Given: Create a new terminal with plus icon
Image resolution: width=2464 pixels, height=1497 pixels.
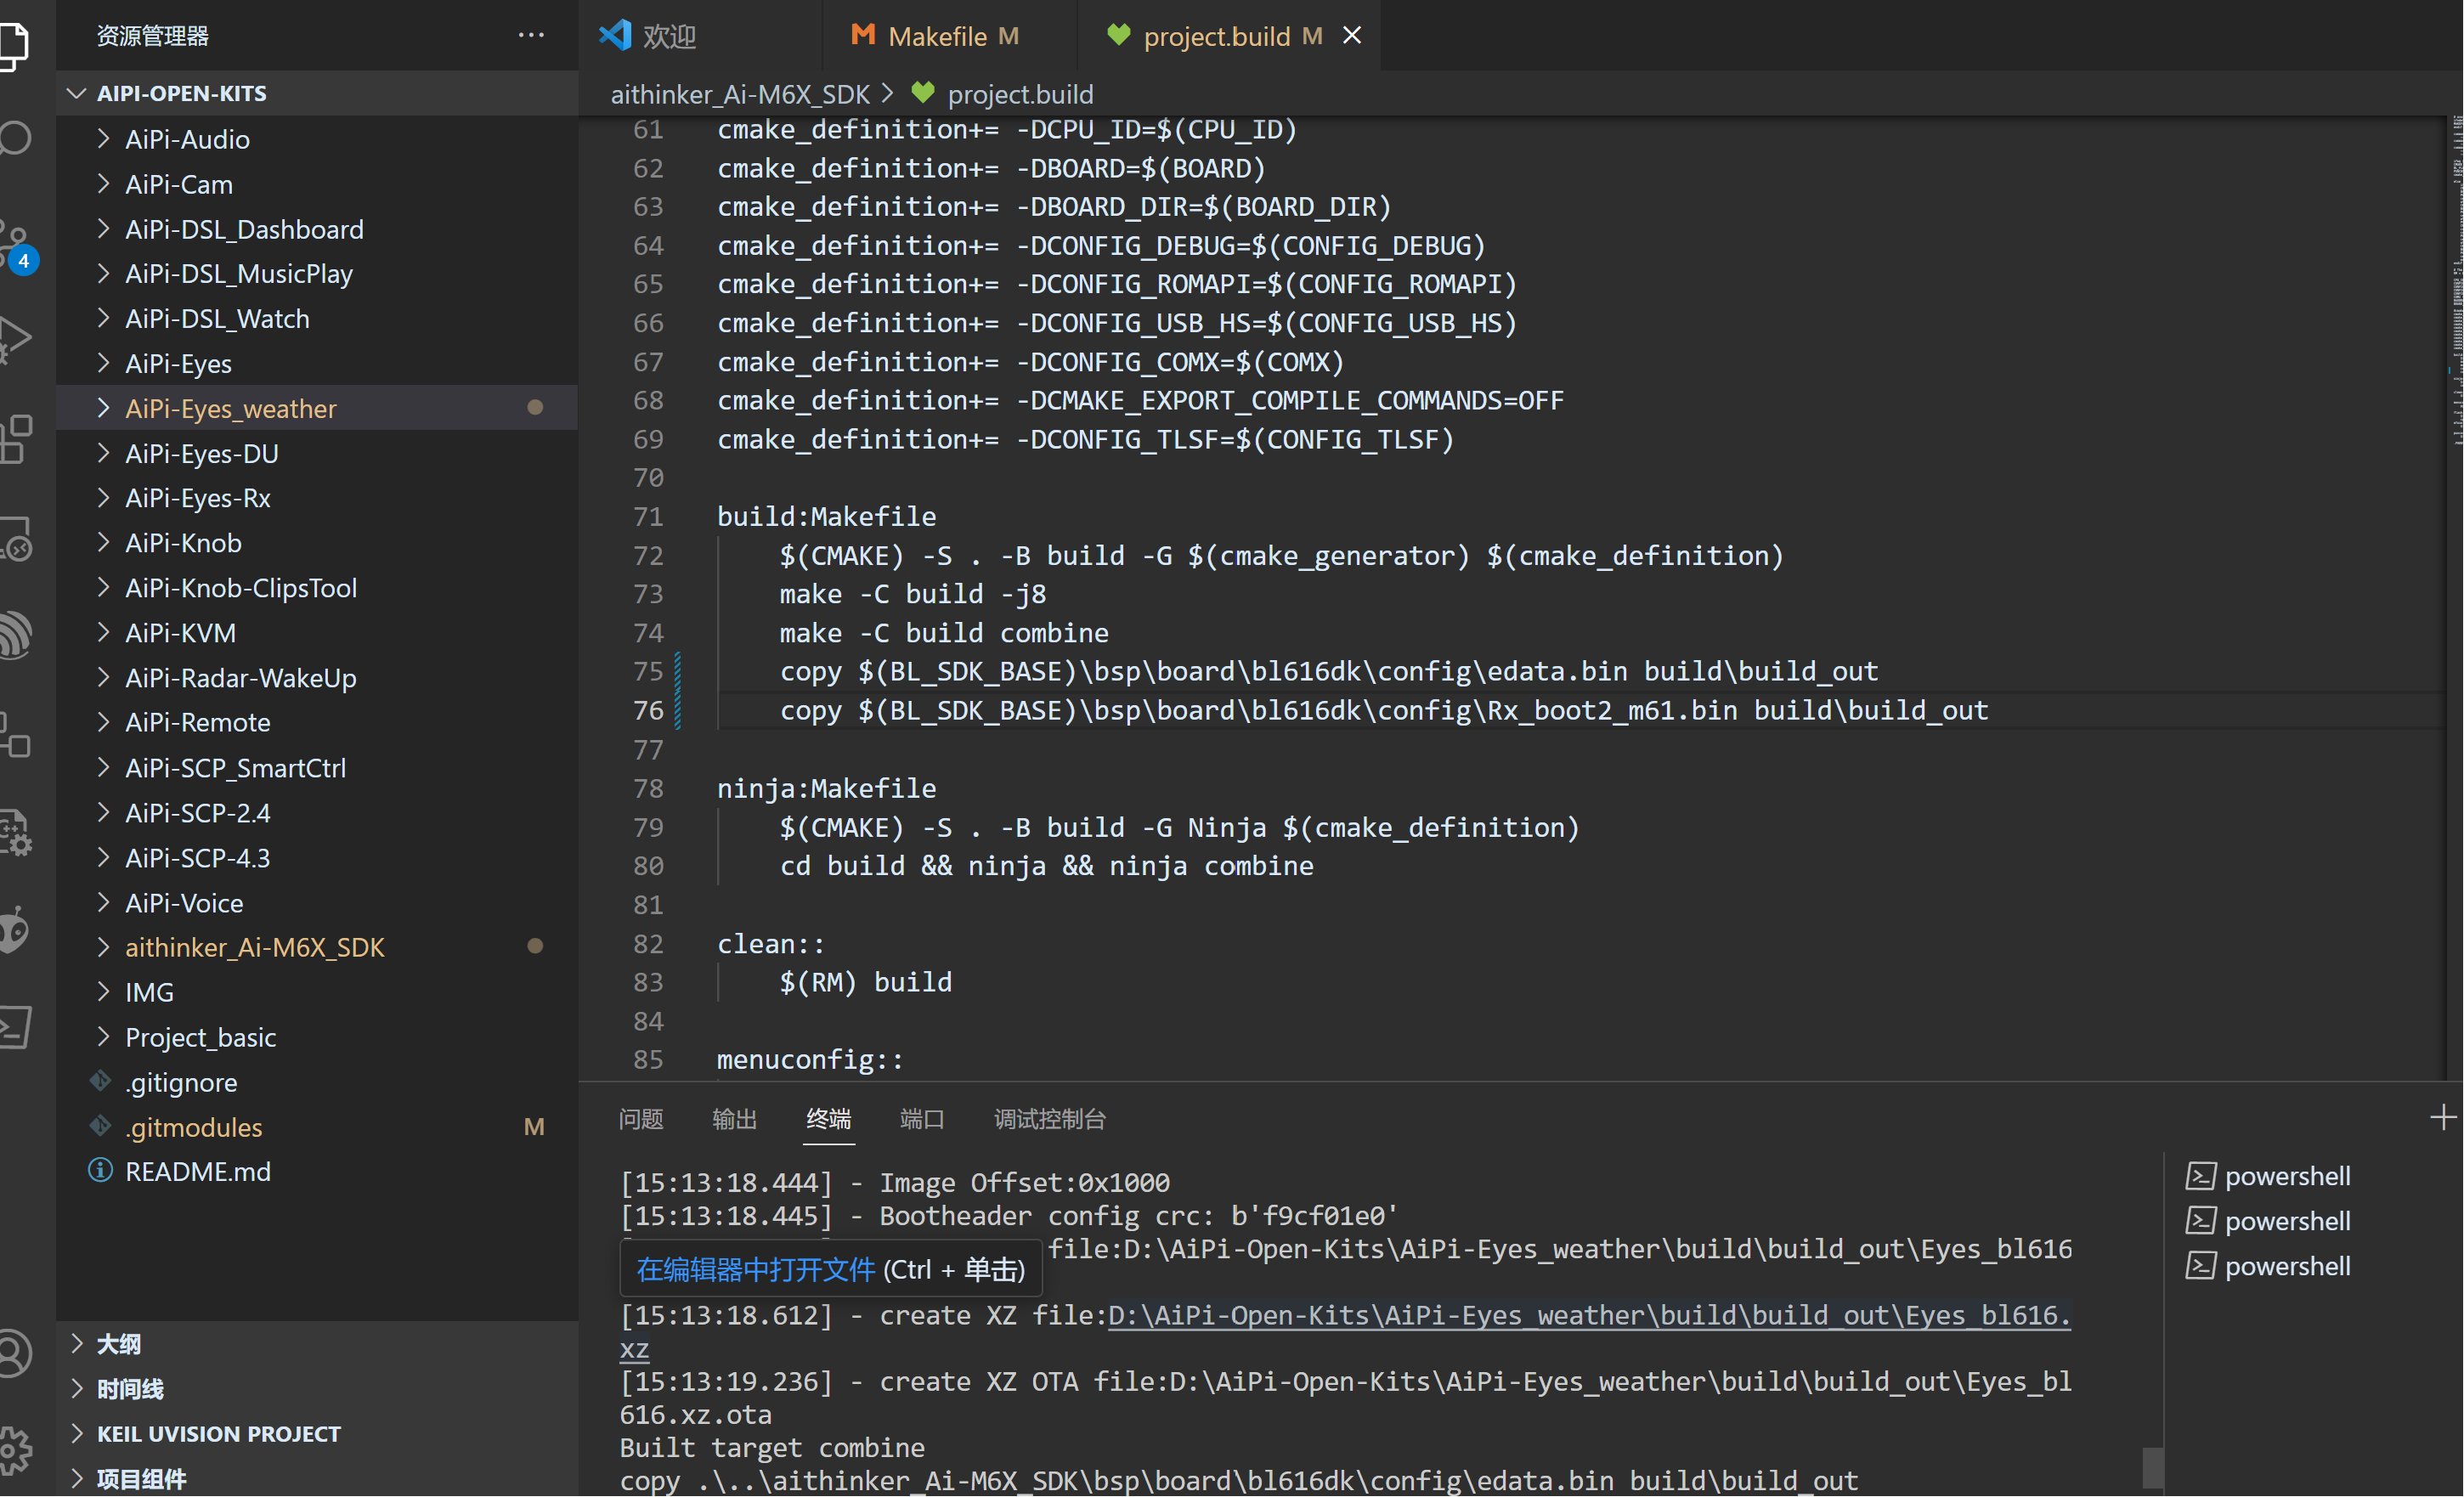Looking at the screenshot, I should (x=2442, y=1117).
